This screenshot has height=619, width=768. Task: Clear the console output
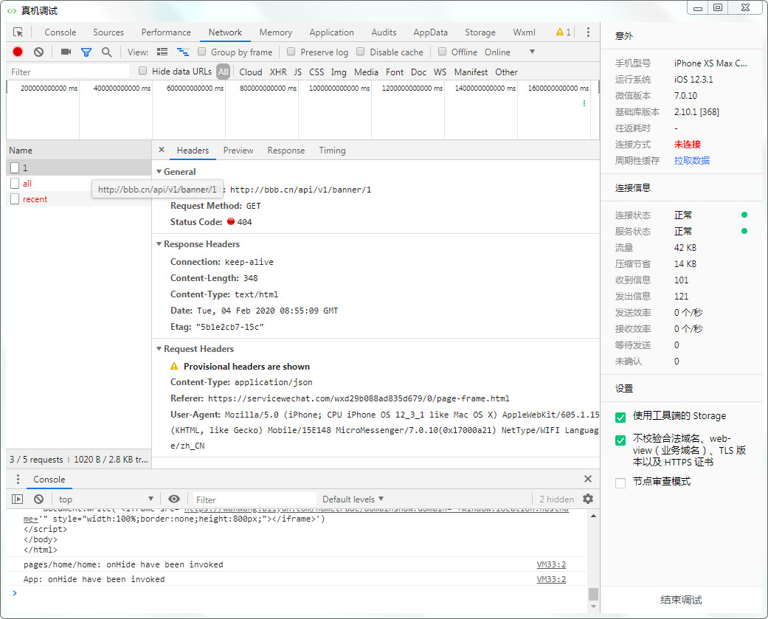coord(38,499)
